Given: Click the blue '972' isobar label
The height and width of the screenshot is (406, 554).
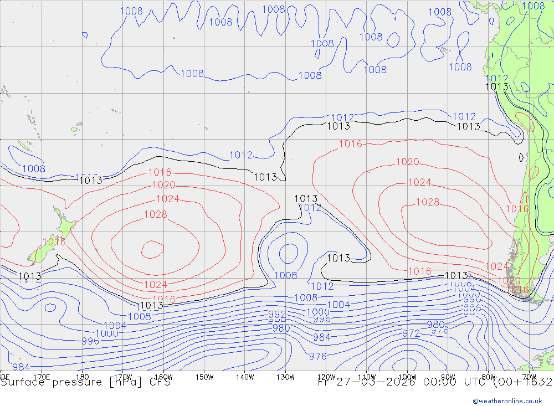Looking at the screenshot, I should tap(411, 333).
